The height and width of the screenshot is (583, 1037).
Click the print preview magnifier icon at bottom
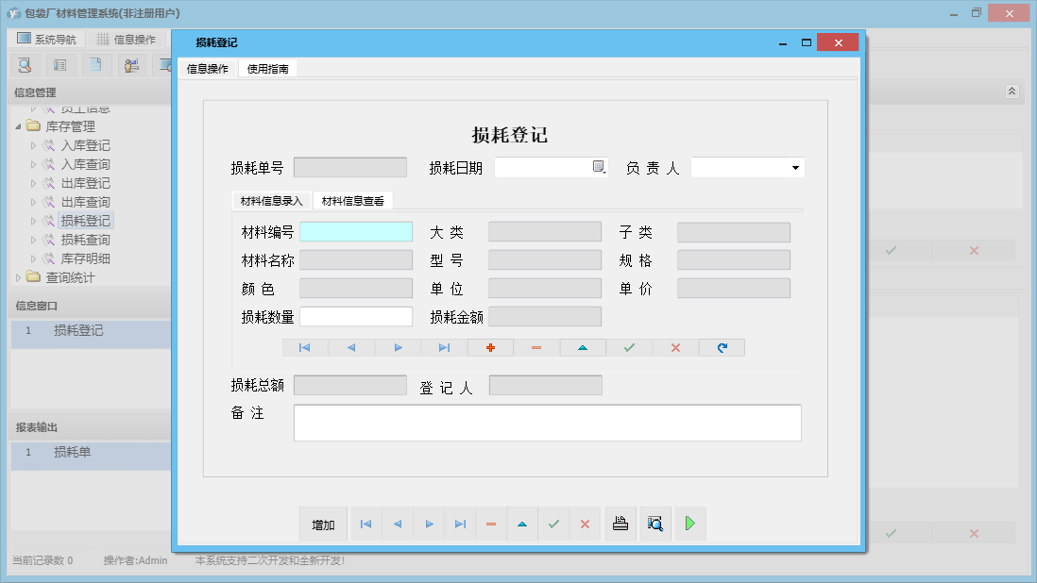[x=655, y=524]
